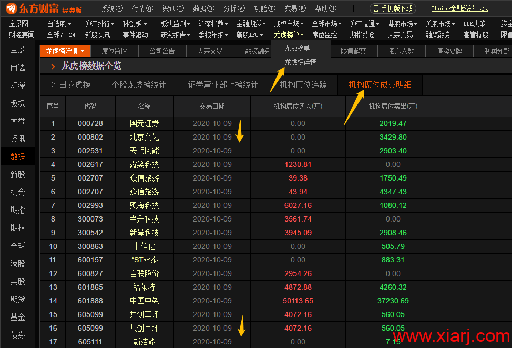Switch to the 限售解禁 tab
The height and width of the screenshot is (348, 512).
point(353,51)
